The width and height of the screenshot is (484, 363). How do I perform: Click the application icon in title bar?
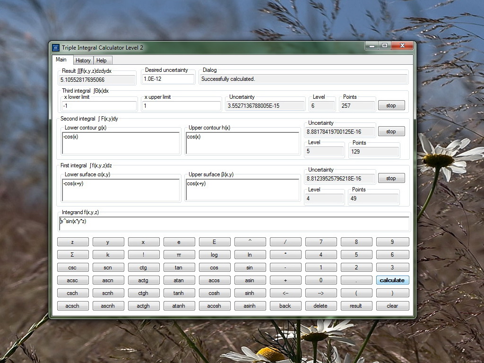click(55, 47)
